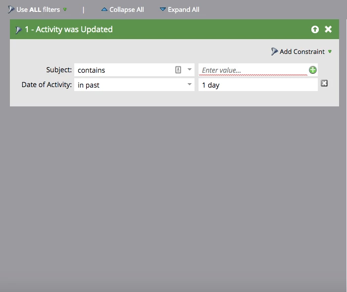Open the Use ALL filters dropdown
This screenshot has width=347, height=292.
38,10
